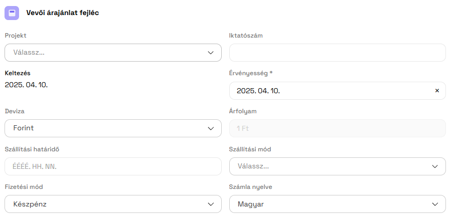The width and height of the screenshot is (452, 221).
Task: Click the chevron arrow in Számla nyelve
Action: pyautogui.click(x=435, y=204)
